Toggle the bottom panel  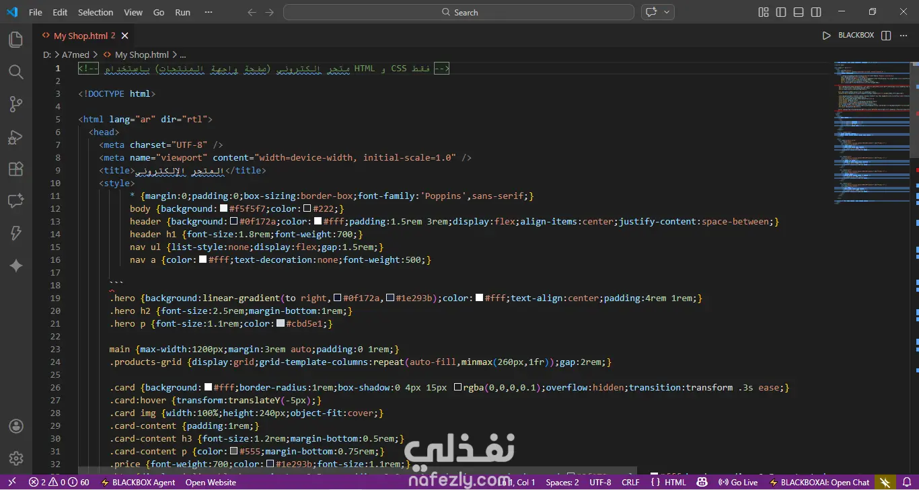click(x=799, y=12)
